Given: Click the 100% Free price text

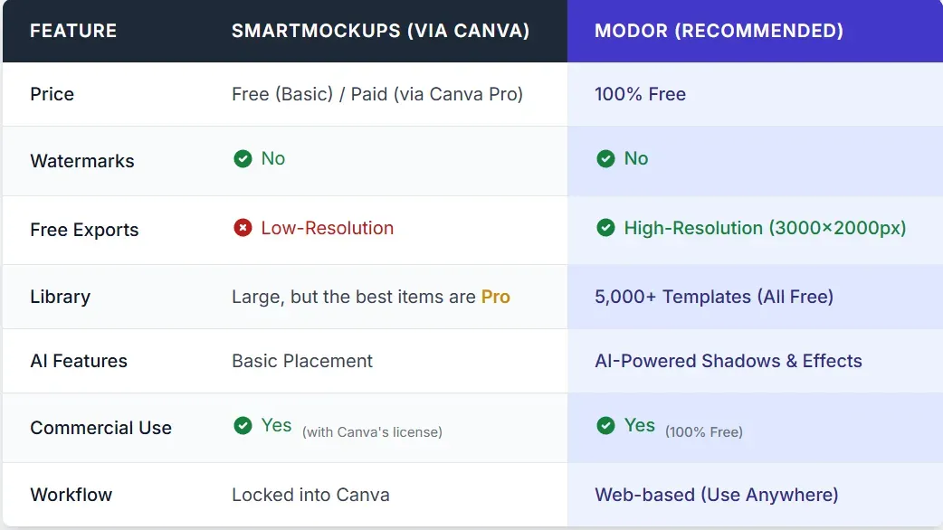Looking at the screenshot, I should pos(640,94).
